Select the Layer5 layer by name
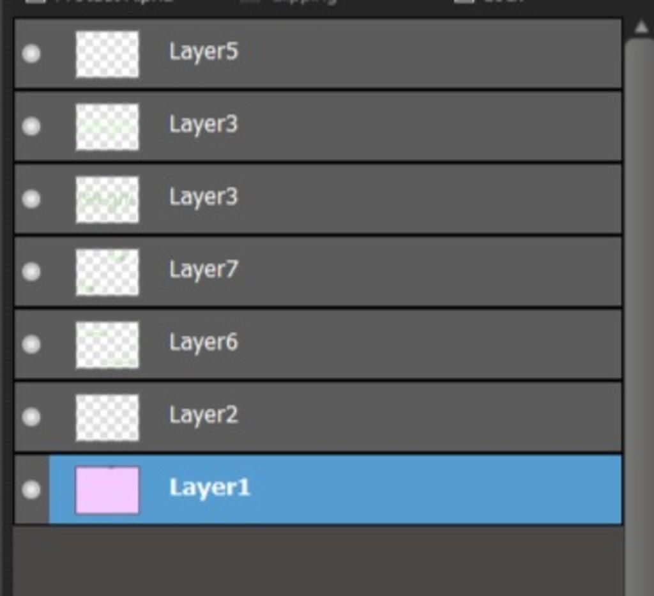Image resolution: width=654 pixels, height=596 pixels. 204,52
